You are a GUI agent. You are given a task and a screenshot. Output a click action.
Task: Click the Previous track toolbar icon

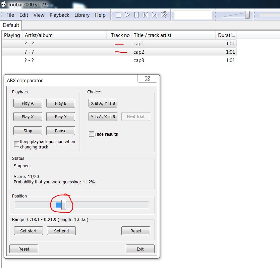tap(145, 15)
